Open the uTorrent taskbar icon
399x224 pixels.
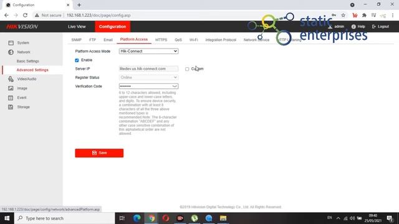coord(195,218)
